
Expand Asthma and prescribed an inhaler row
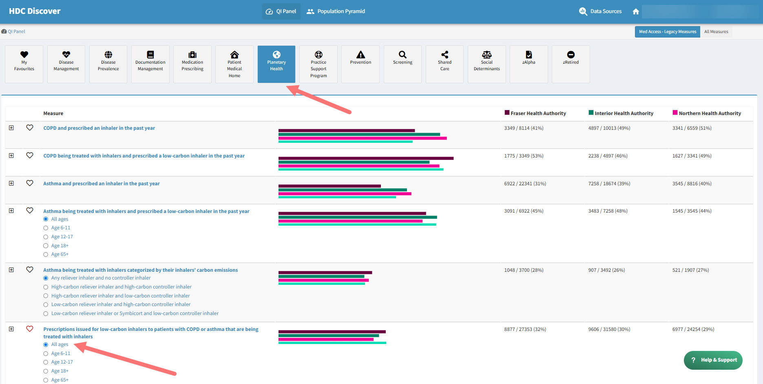click(x=11, y=183)
